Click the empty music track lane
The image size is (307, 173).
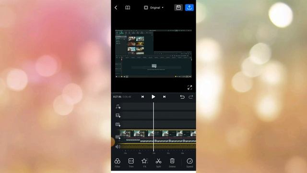pyautogui.click(x=159, y=107)
